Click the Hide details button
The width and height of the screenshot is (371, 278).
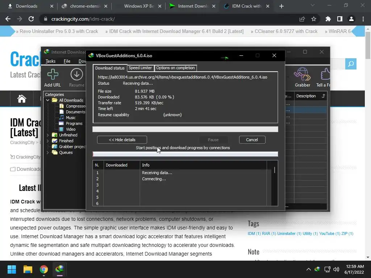click(x=122, y=140)
